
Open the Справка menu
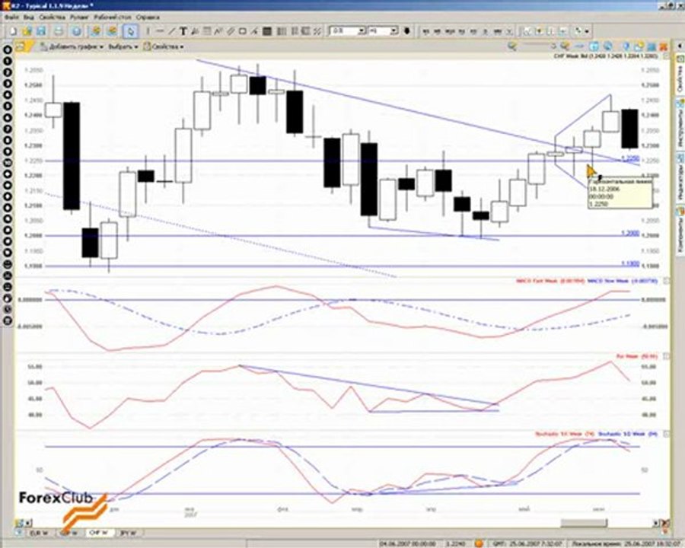coord(148,18)
